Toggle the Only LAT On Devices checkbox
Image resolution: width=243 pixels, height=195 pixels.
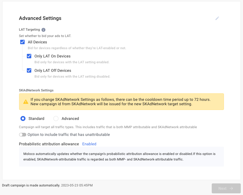(x=29, y=56)
